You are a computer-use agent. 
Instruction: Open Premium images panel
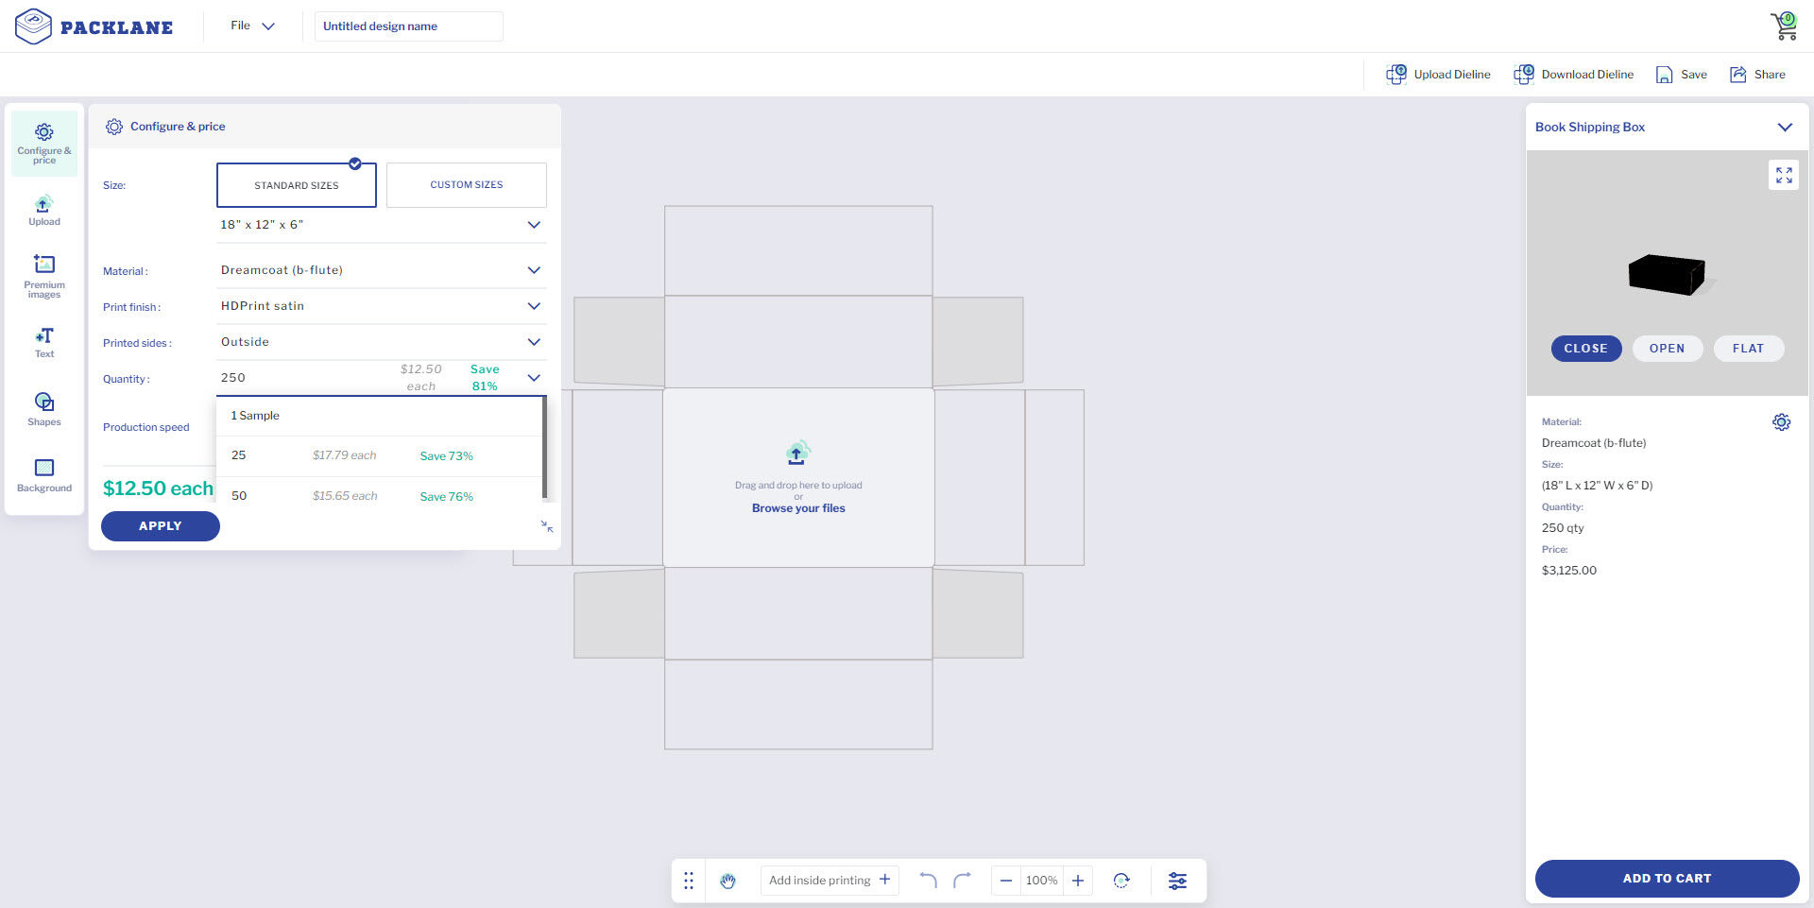tap(43, 275)
